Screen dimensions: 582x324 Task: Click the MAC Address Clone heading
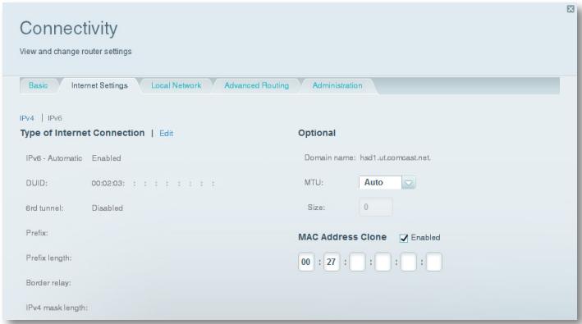pyautogui.click(x=342, y=237)
